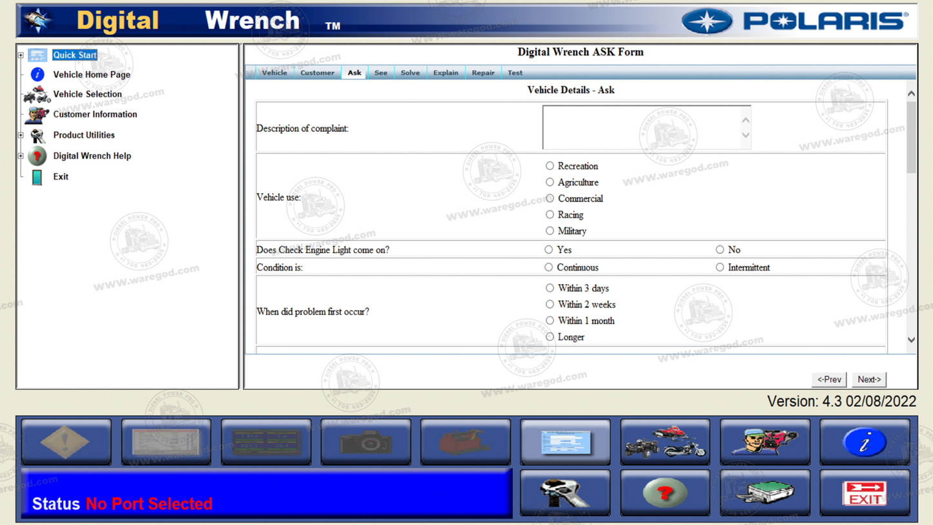Screen dimensions: 933x525
Task: Switch to the Solve tab
Action: coord(410,72)
